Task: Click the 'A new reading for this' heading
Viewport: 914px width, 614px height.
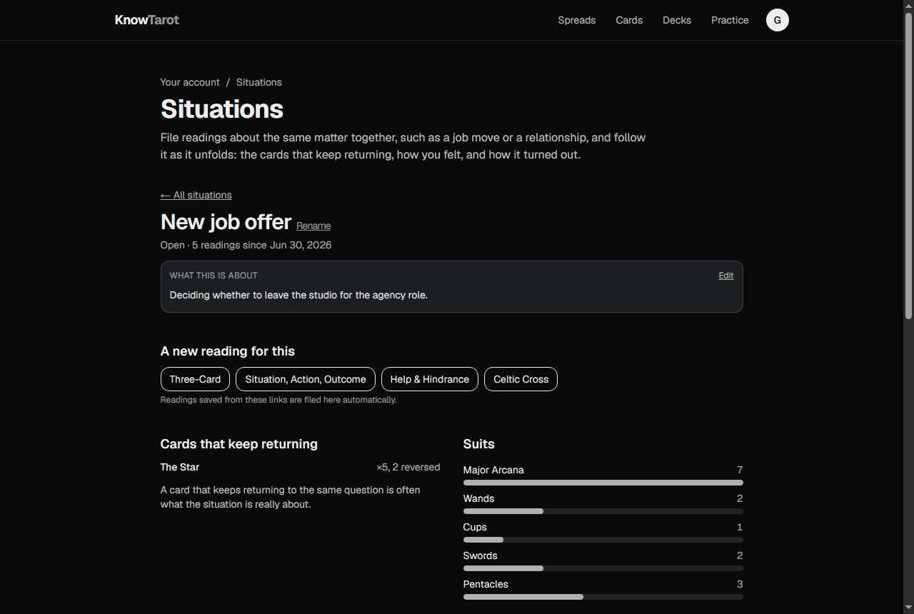Action: point(227,351)
